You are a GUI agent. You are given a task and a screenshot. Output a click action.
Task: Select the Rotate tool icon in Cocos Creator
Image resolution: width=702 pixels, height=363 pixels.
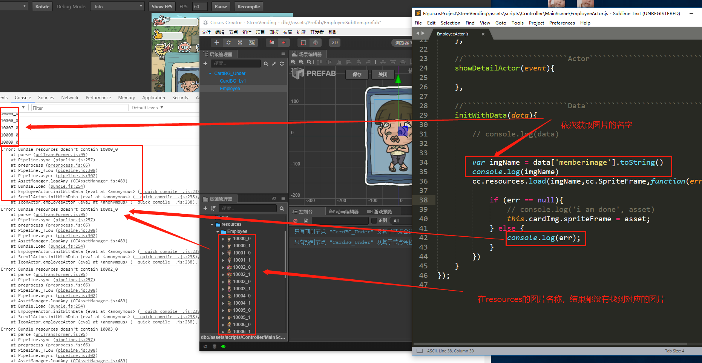(x=228, y=43)
